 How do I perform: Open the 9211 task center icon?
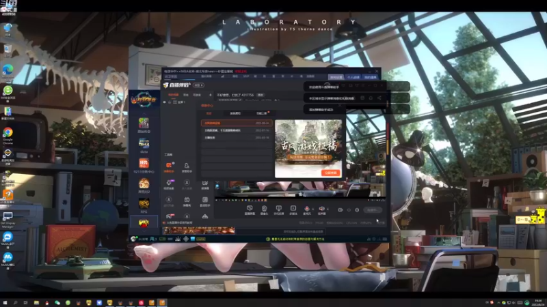pos(144,163)
